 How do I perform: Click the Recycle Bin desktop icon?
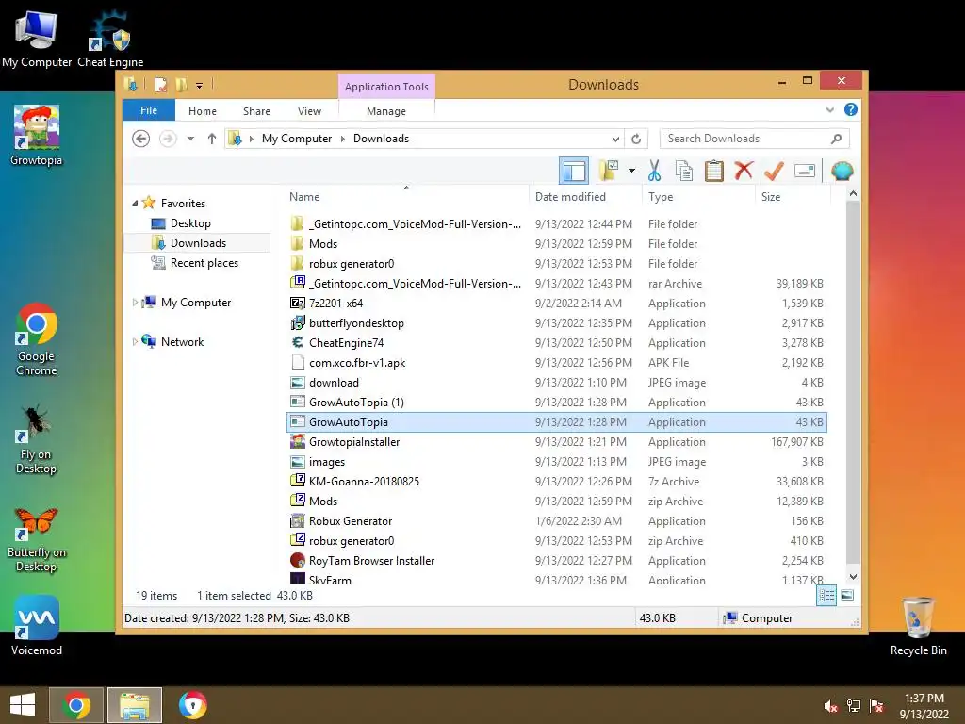coord(918,627)
